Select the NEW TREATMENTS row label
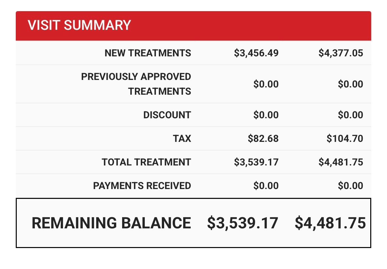 point(148,53)
